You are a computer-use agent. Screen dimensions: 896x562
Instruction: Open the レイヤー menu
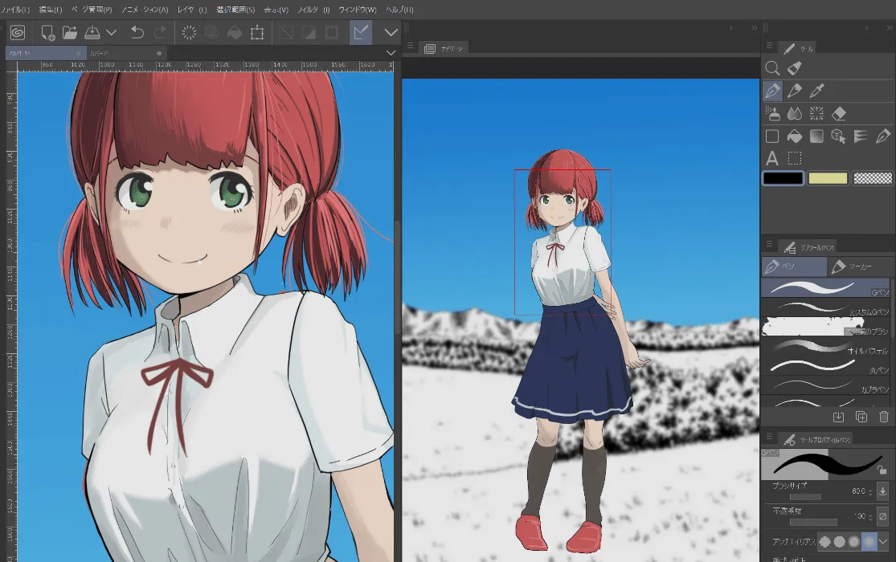pos(192,10)
